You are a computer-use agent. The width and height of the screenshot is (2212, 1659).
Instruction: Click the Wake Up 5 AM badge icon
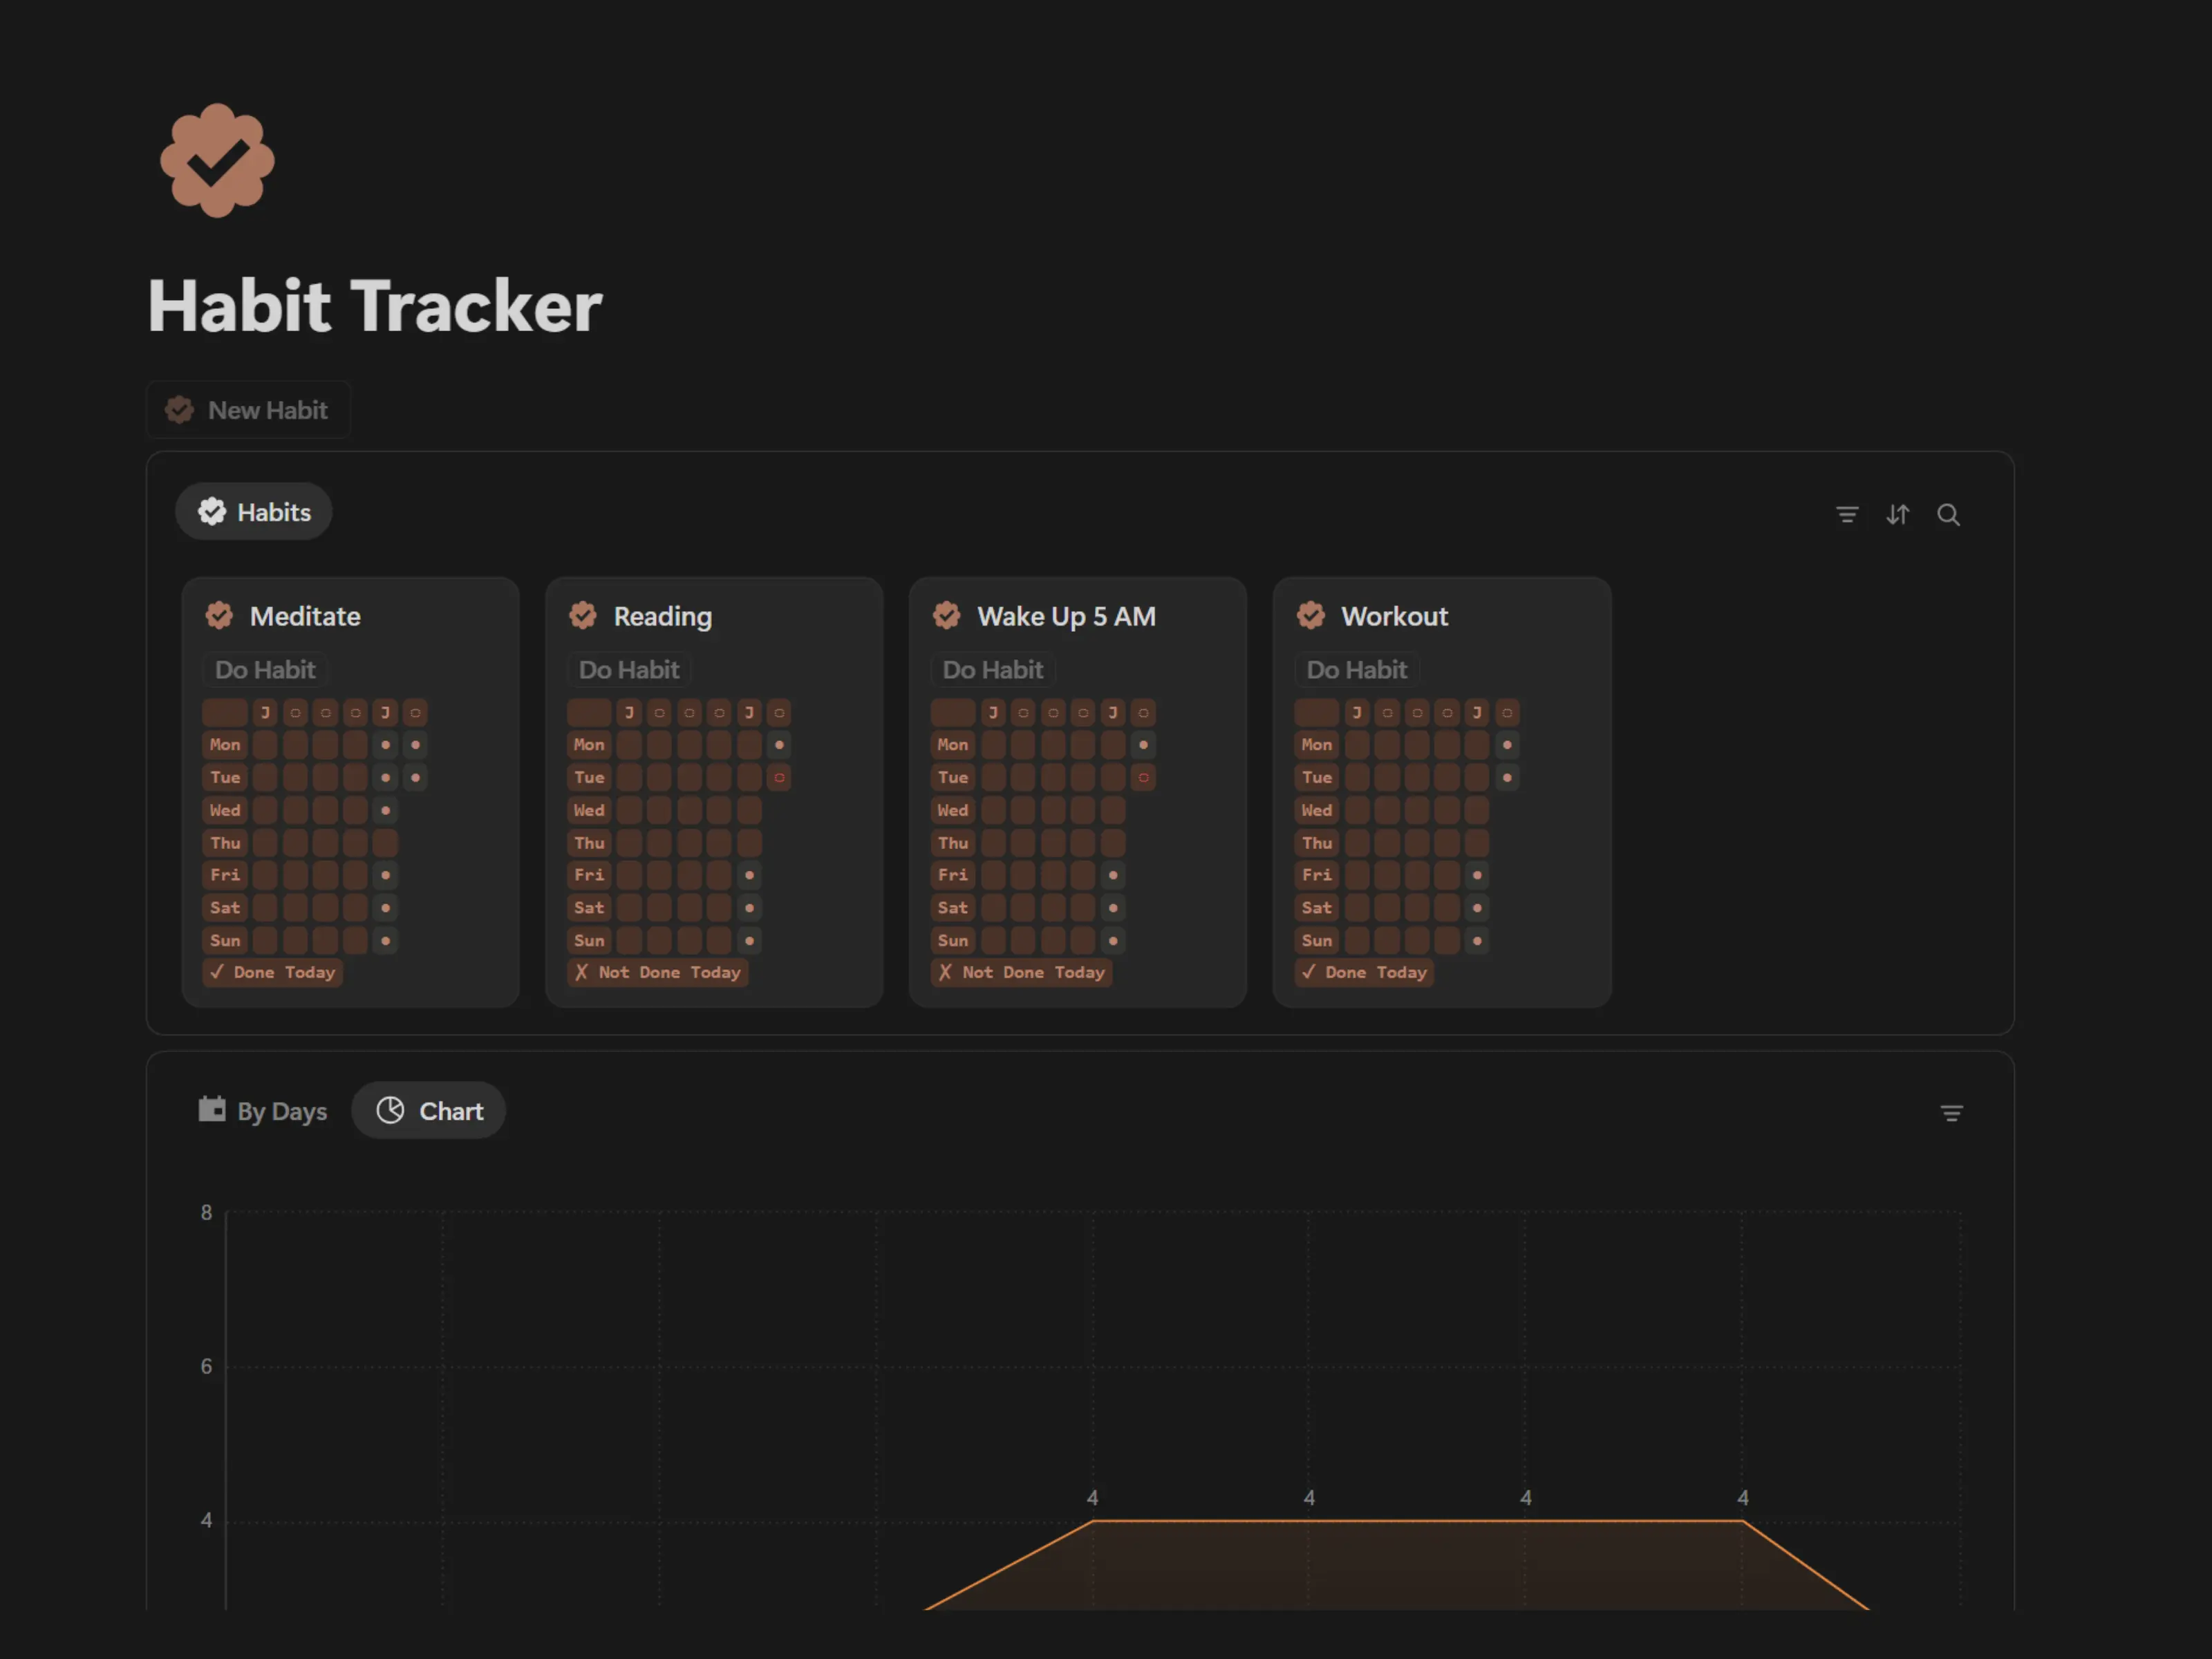pyautogui.click(x=946, y=615)
